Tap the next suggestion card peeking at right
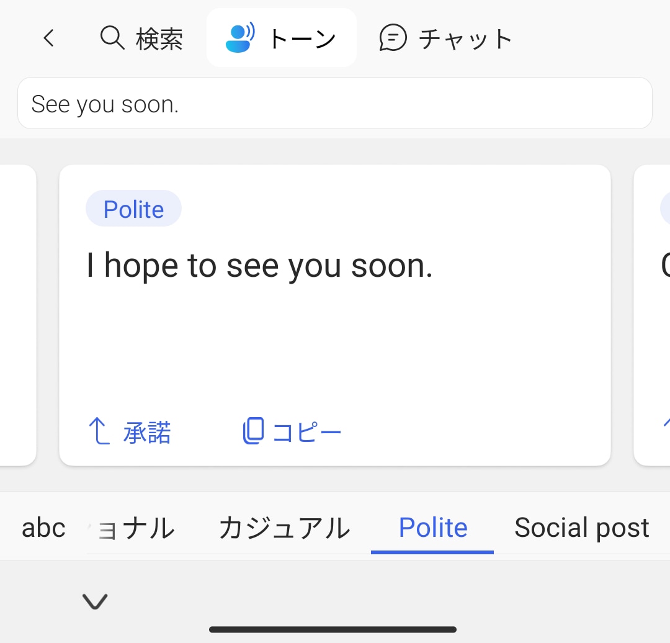This screenshot has width=670, height=643. [x=653, y=315]
